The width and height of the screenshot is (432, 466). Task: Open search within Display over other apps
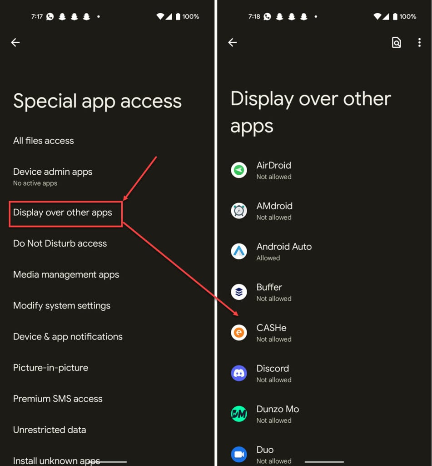coord(397,42)
